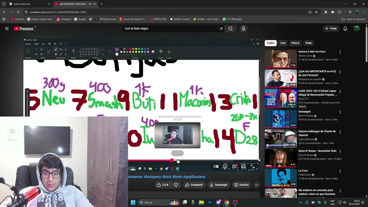Screen dimensions: 368x207
Task: Click the Crear button
Action: click(x=331, y=28)
